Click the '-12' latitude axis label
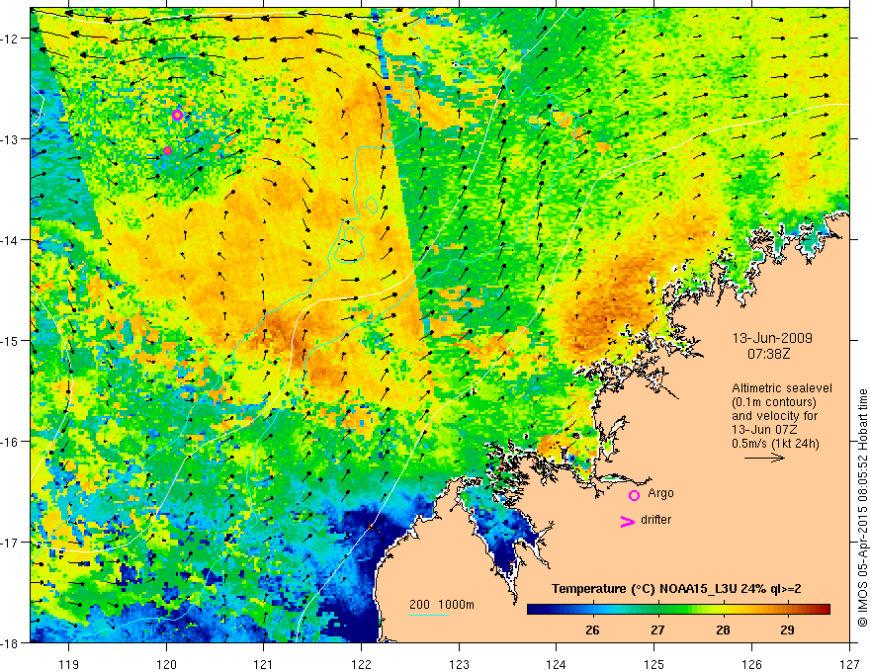The image size is (870, 672). [11, 39]
